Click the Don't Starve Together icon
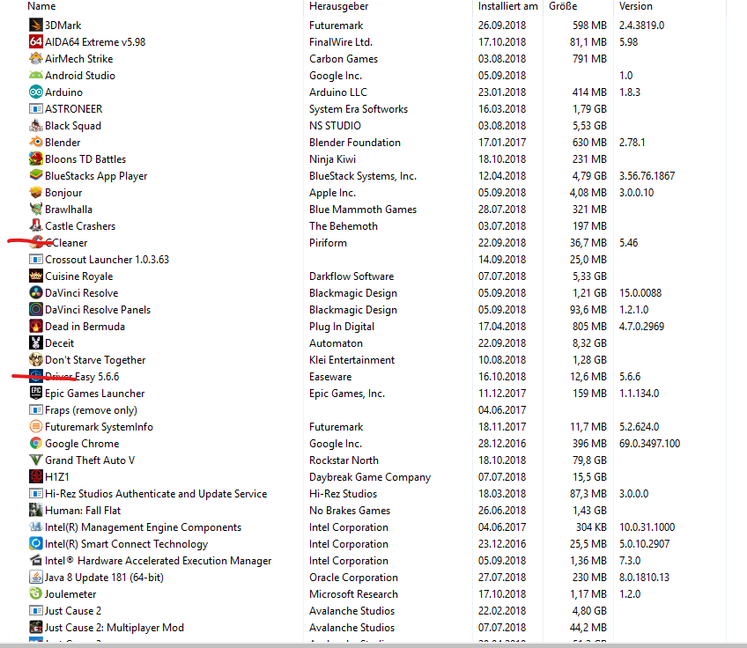 36,359
